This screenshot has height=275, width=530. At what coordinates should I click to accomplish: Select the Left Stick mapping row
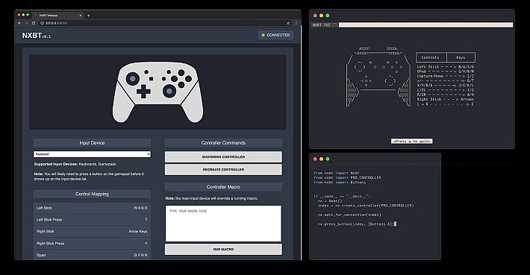[92, 208]
